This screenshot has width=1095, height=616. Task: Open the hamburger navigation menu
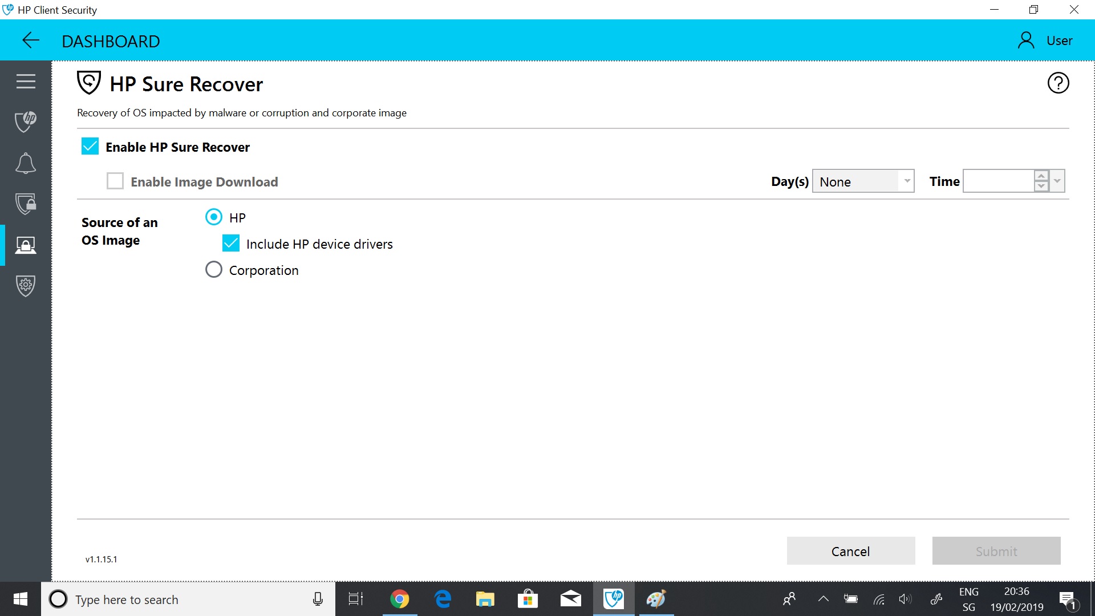coord(26,81)
